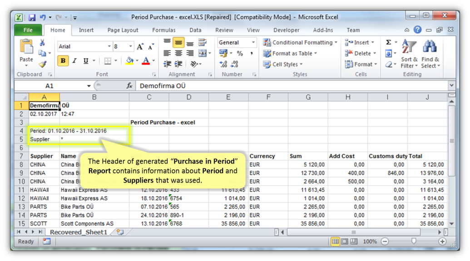
Task: Click the zoom out minus button
Action: coord(385,241)
